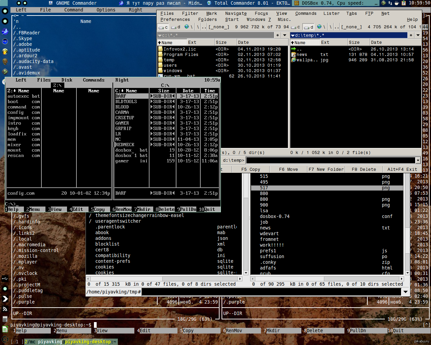Sort right d:\temp panel by Date column
The image size is (431, 345).
pos(395,42)
